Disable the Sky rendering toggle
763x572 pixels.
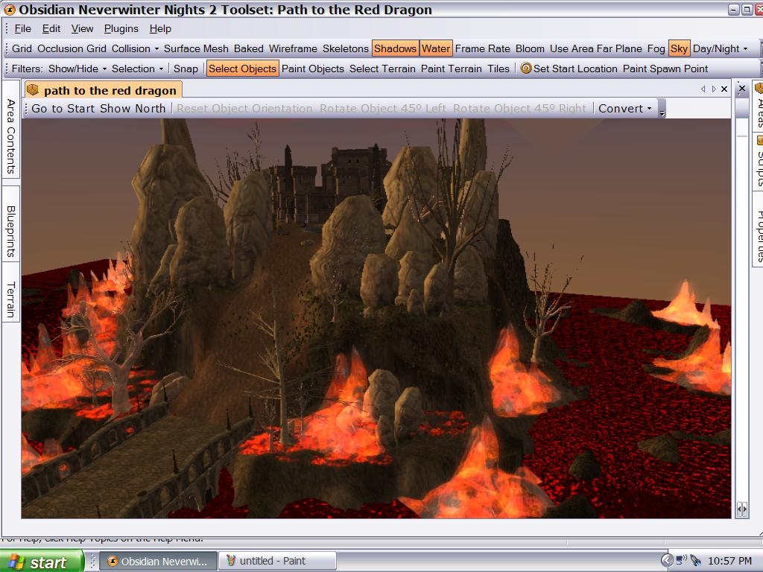click(x=679, y=48)
